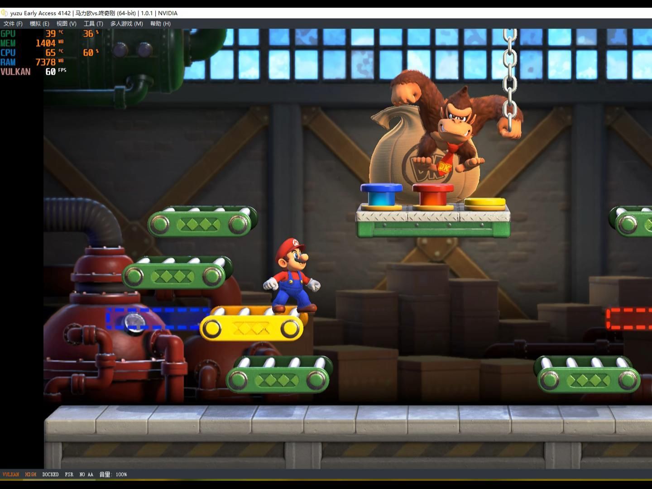Click on Mario character
Screen dimensions: 652x489
(x=292, y=275)
